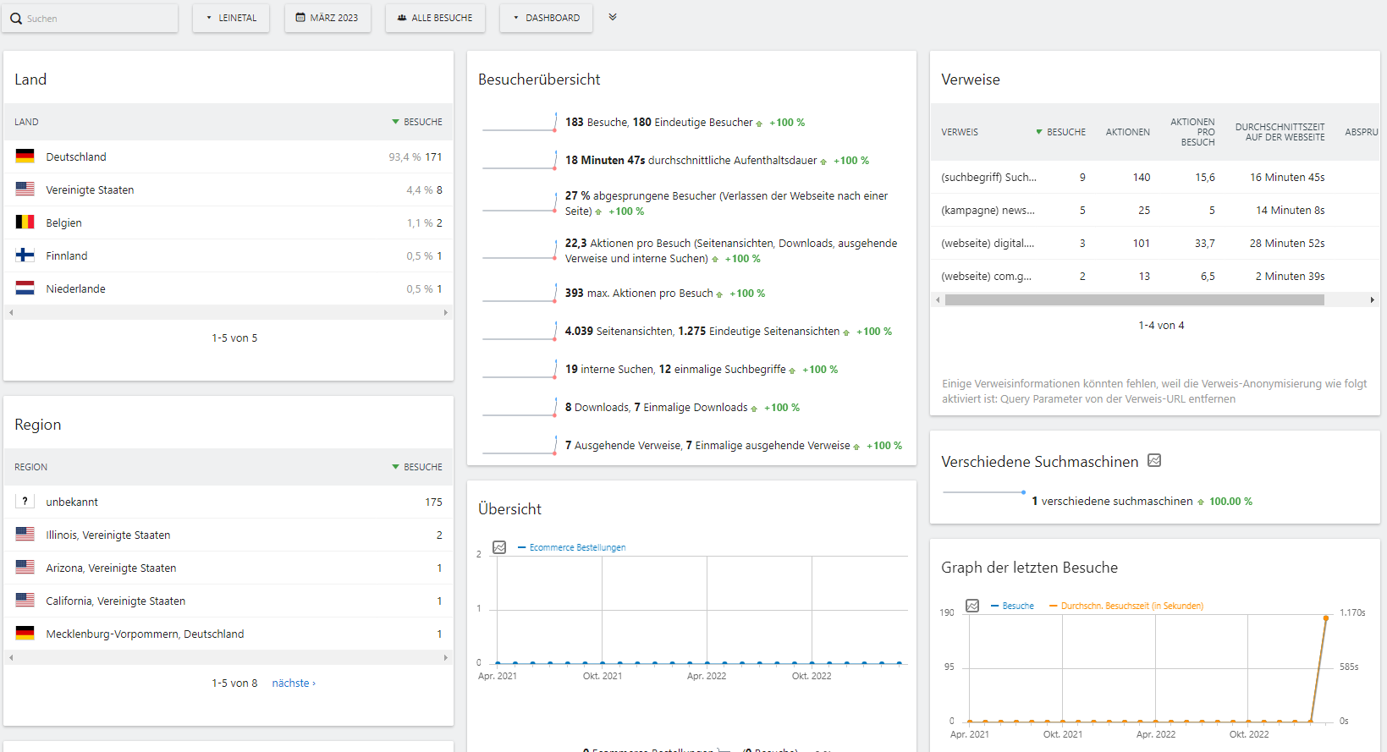
Task: Click the search magnifier icon
Action: pos(16,19)
